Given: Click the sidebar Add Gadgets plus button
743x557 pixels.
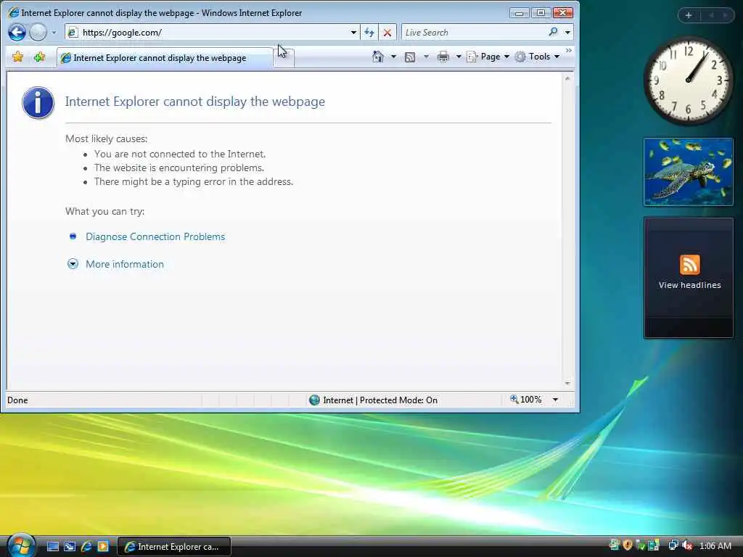Looking at the screenshot, I should (689, 15).
